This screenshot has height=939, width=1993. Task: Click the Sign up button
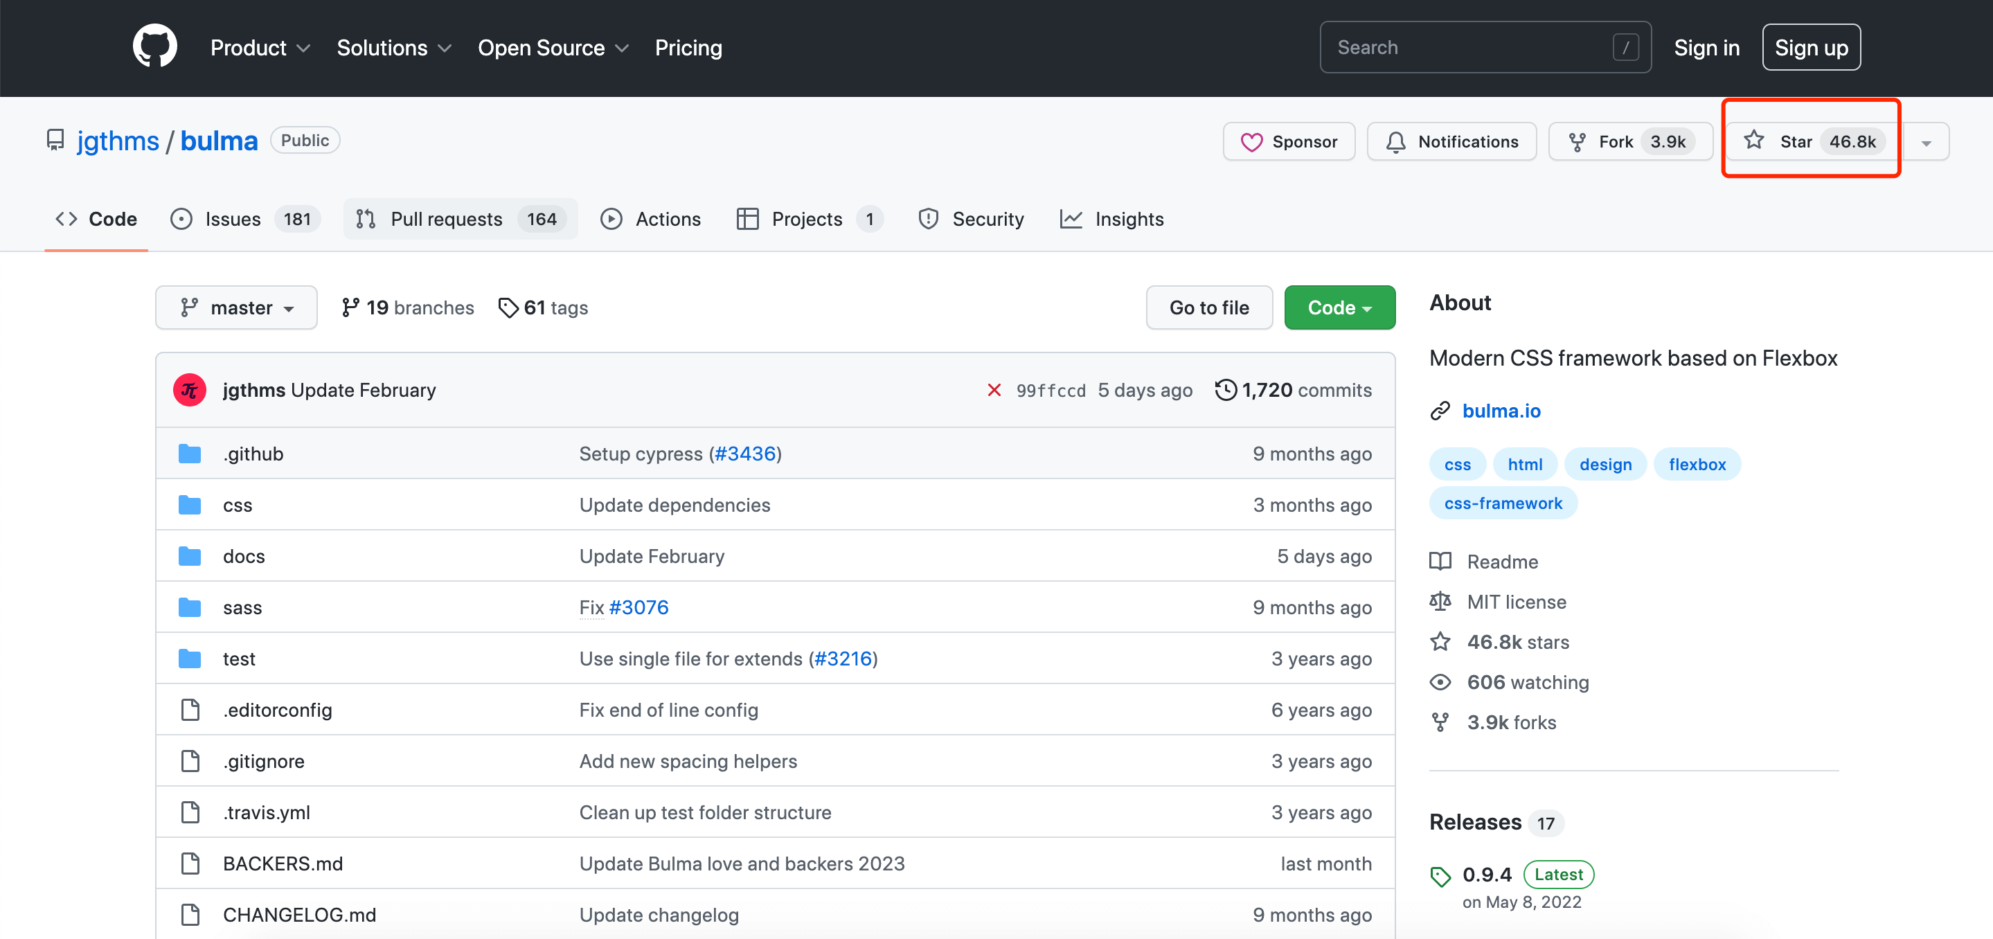tap(1810, 47)
